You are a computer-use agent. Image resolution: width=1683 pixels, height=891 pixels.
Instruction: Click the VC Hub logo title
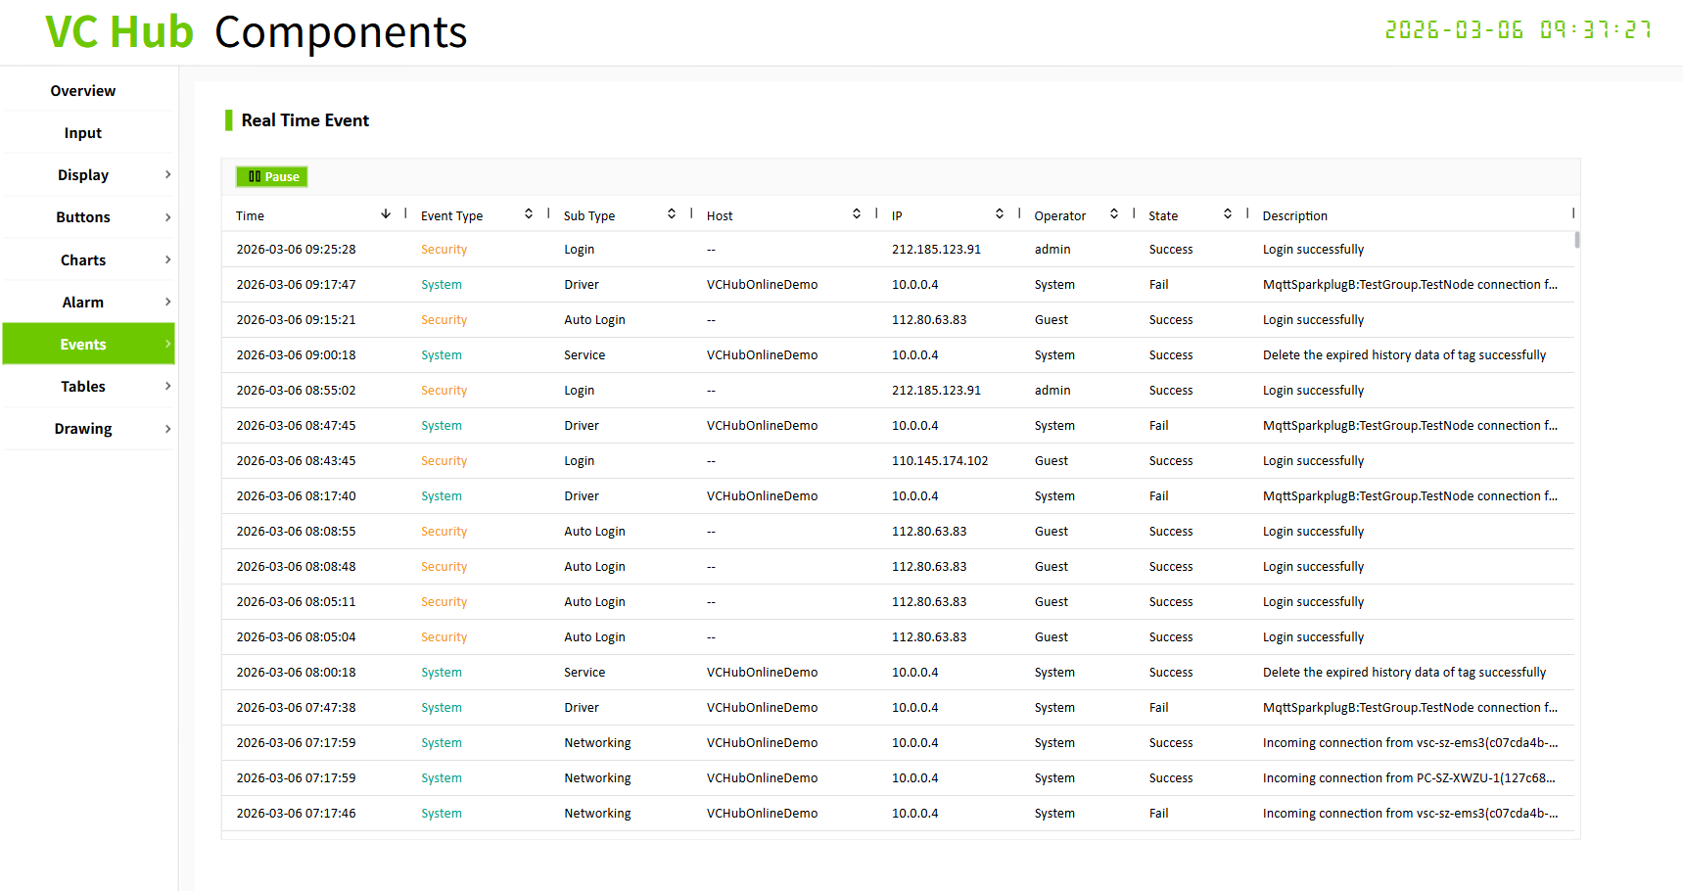pos(119,32)
